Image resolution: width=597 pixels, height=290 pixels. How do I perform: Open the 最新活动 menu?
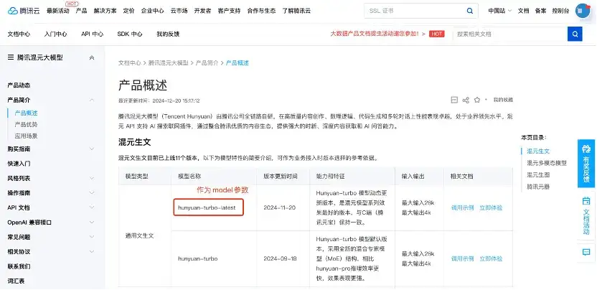(x=58, y=11)
